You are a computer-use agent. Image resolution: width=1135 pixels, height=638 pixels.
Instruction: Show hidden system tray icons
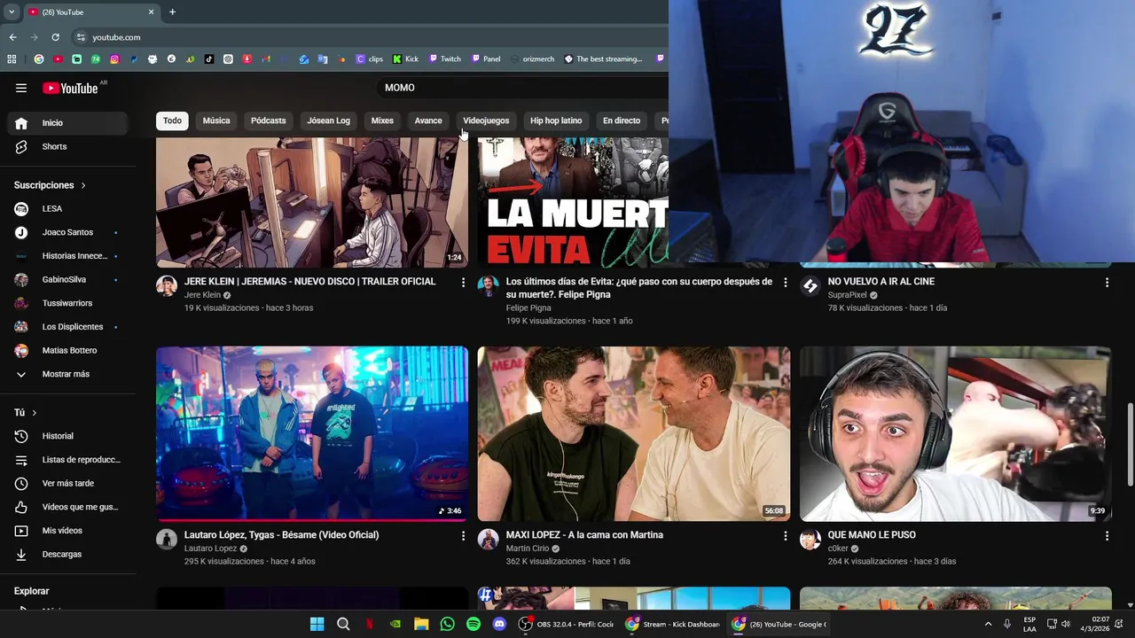coord(988,624)
